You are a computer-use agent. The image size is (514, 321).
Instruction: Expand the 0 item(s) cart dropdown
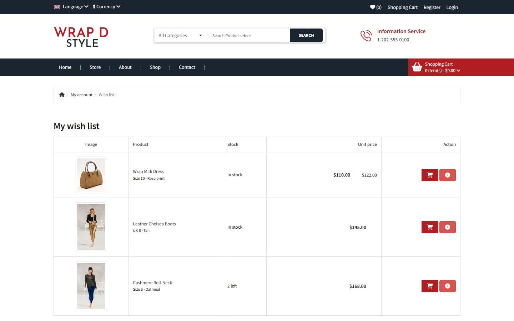(x=443, y=71)
